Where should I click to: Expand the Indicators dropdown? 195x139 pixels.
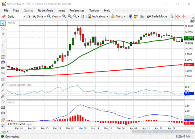coord(98,16)
